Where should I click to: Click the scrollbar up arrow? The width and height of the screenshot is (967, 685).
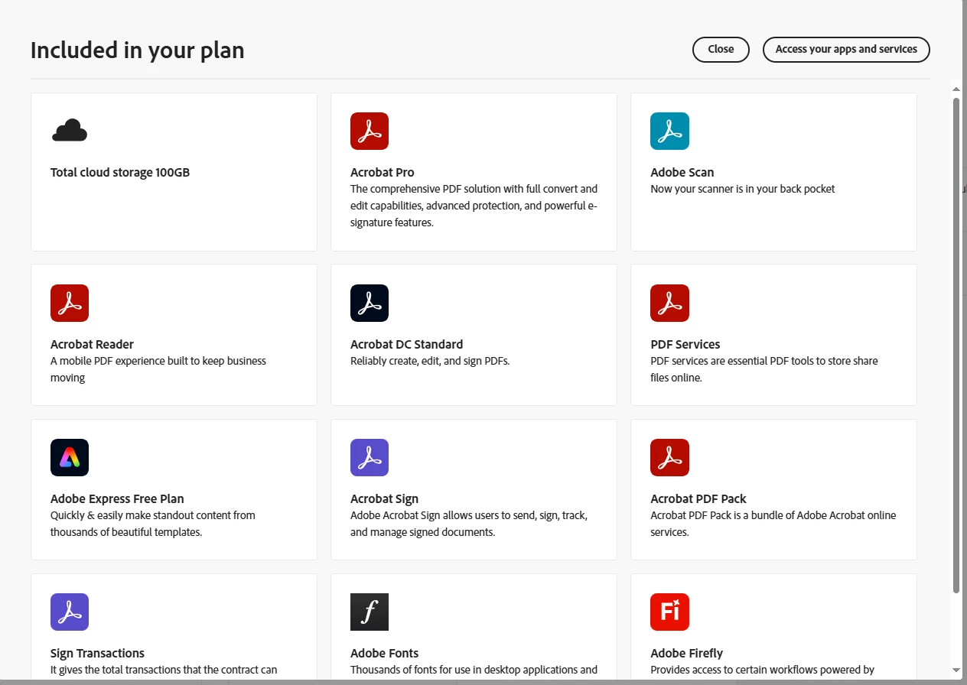click(x=956, y=88)
